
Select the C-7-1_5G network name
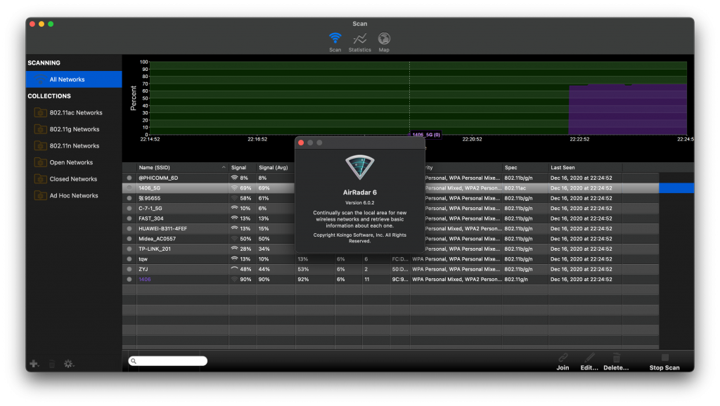pyautogui.click(x=150, y=209)
